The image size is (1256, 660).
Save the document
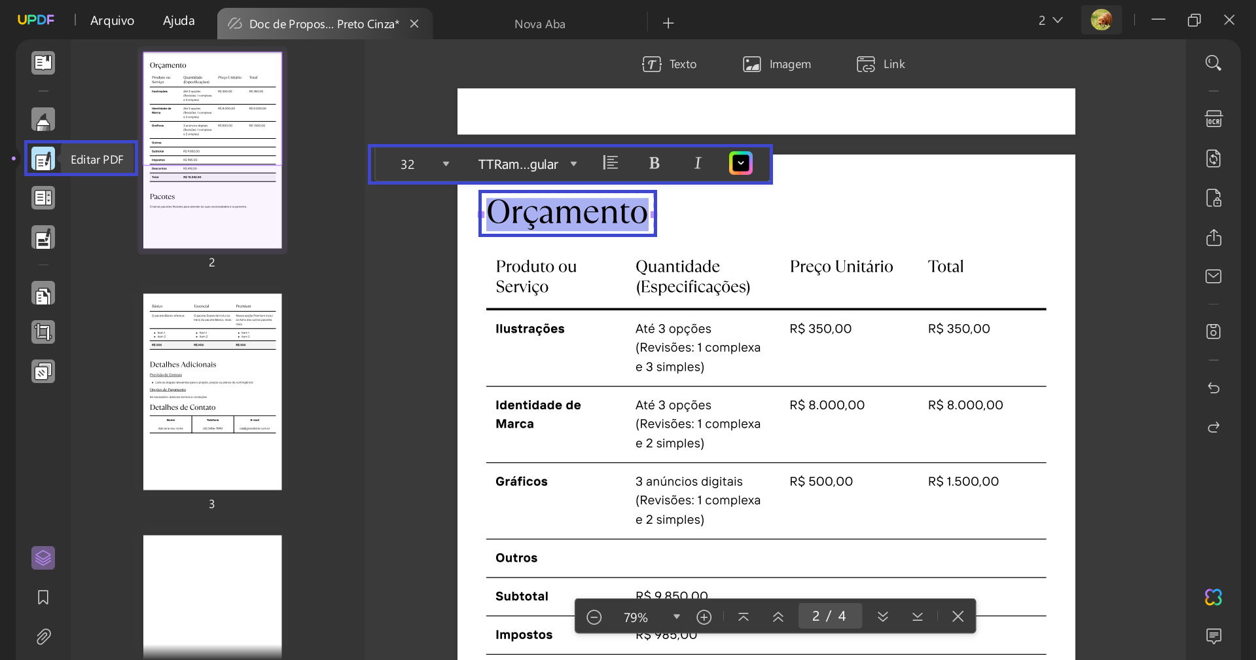tap(1213, 331)
